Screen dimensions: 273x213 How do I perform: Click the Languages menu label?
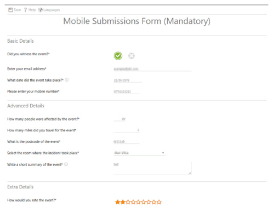coord(52,10)
